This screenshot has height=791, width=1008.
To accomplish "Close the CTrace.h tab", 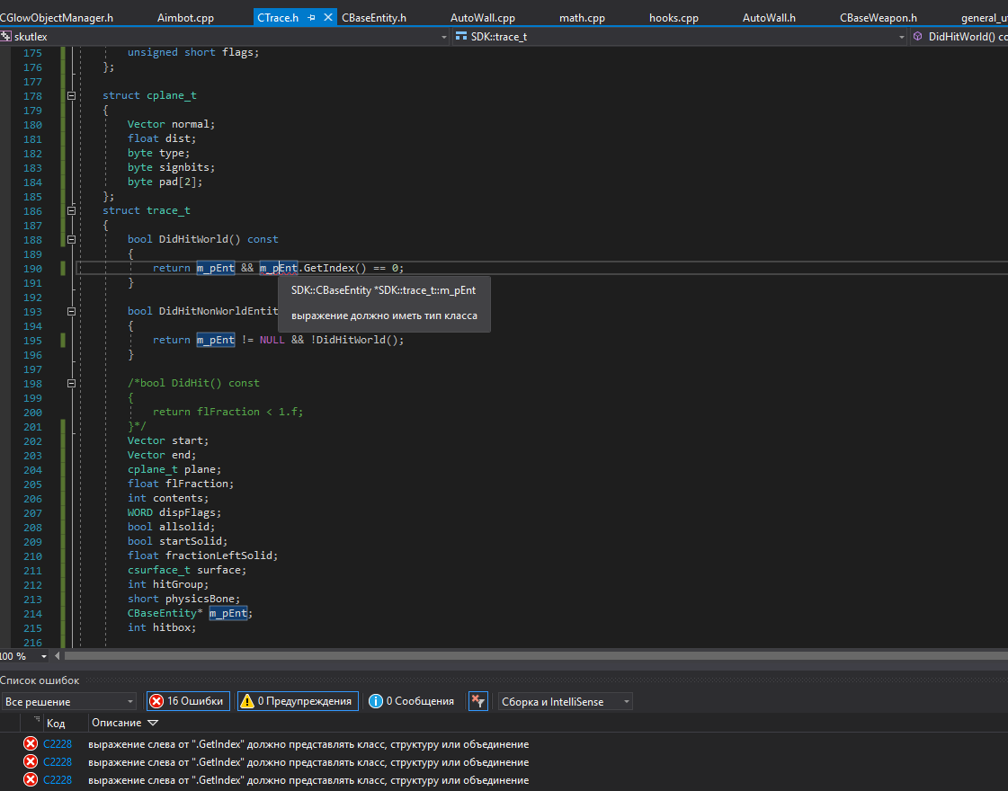I will point(327,17).
